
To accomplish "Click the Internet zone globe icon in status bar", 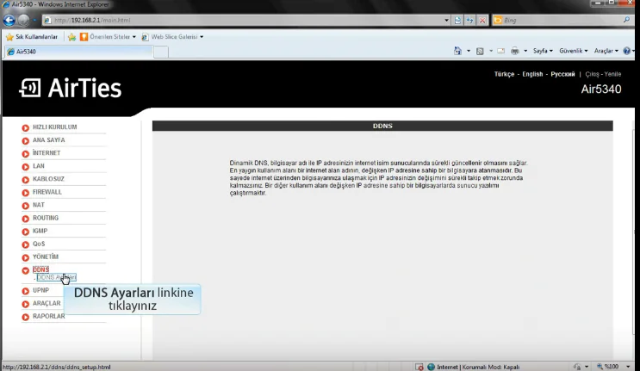I will click(431, 367).
